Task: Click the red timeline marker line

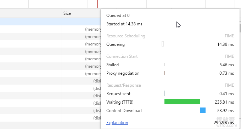Action: [97, 4]
